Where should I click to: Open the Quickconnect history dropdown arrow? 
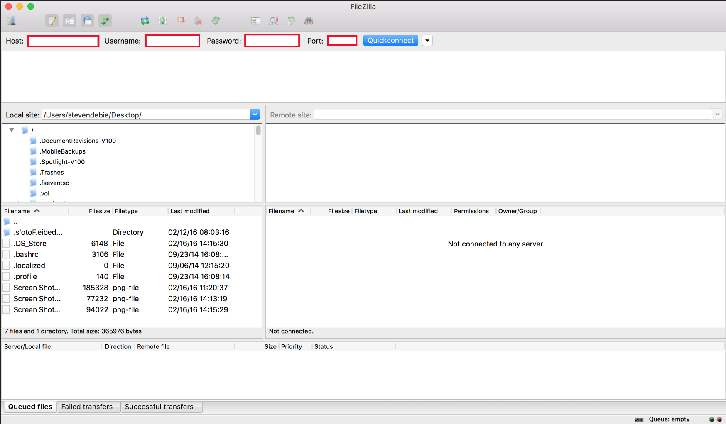(x=427, y=41)
